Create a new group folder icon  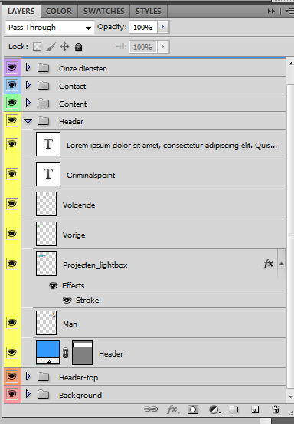click(x=234, y=409)
